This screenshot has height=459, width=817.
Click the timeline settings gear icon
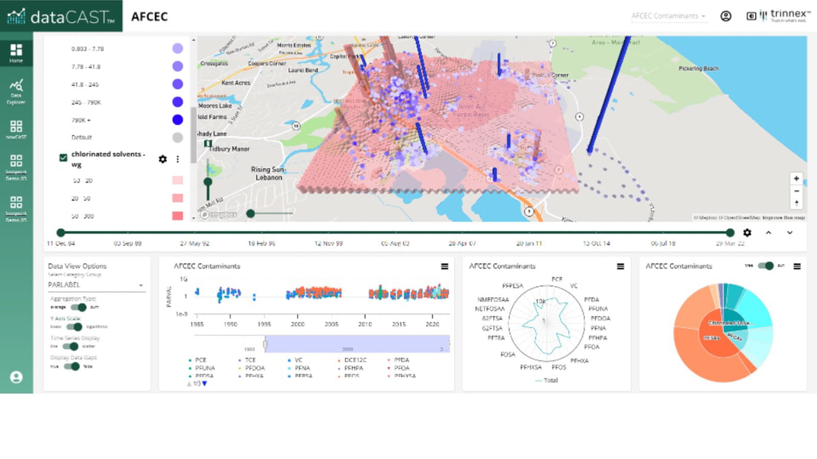pyautogui.click(x=747, y=233)
